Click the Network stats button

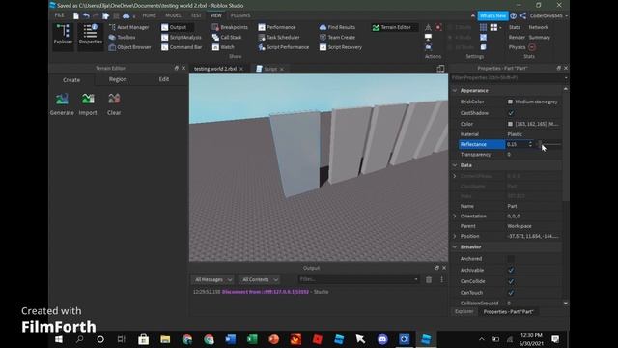pyautogui.click(x=539, y=27)
